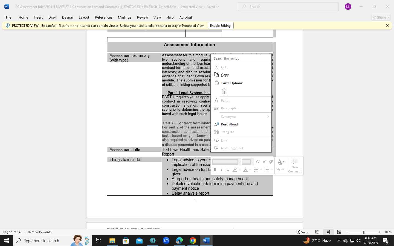The height and width of the screenshot is (246, 394).
Task: Open Google Chrome from taskbar
Action: [x=193, y=241]
